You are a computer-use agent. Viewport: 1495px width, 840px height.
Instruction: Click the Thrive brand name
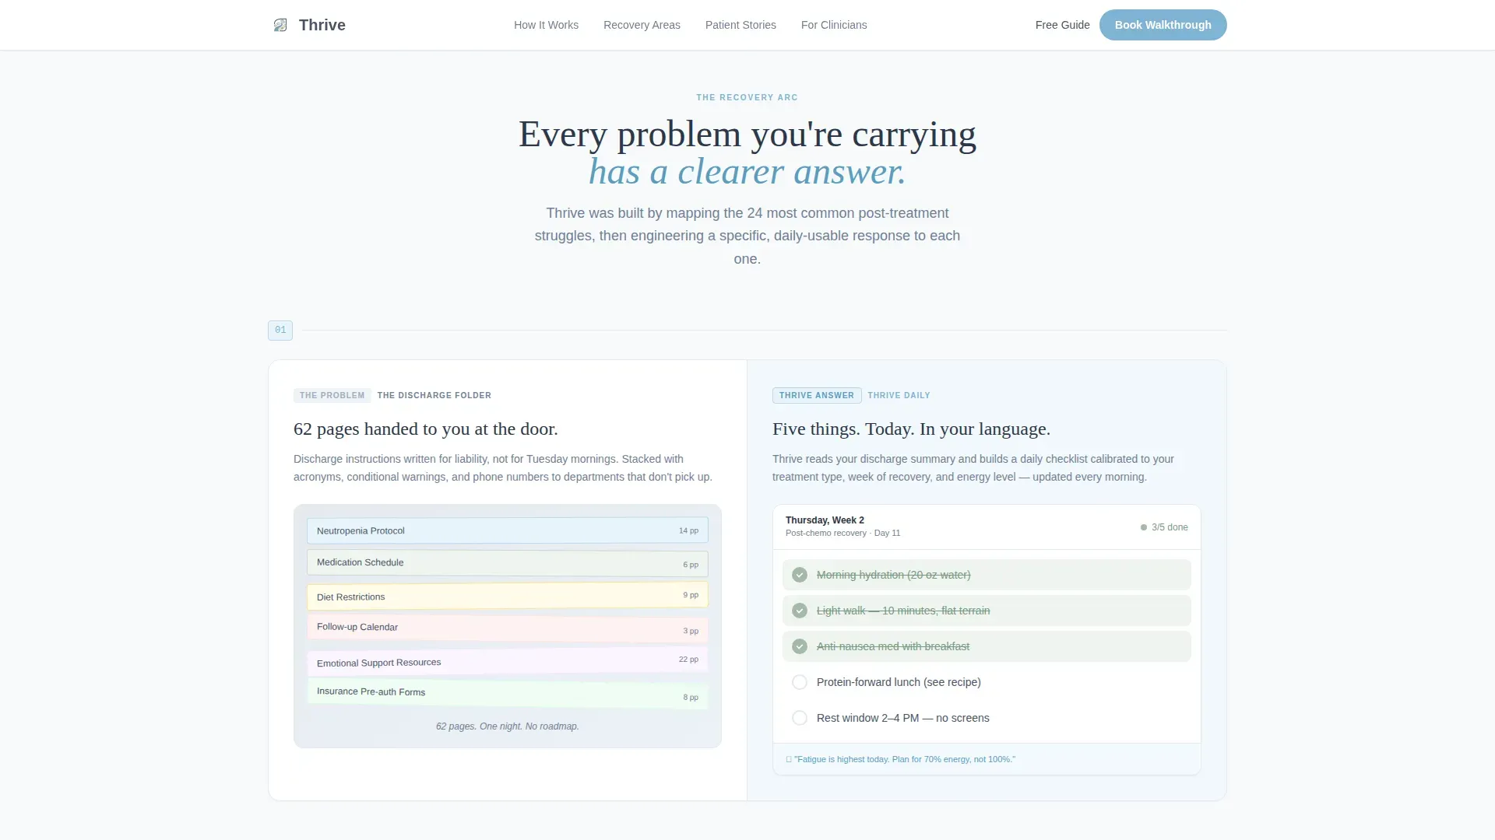322,25
